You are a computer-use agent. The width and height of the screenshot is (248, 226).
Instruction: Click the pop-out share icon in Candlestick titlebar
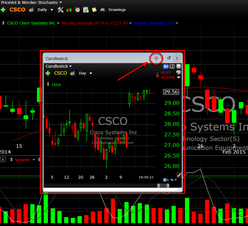pyautogui.click(x=169, y=58)
